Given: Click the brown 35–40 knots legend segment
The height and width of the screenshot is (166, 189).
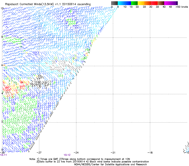Looking at the screenshot, I should pyautogui.click(x=161, y=3).
